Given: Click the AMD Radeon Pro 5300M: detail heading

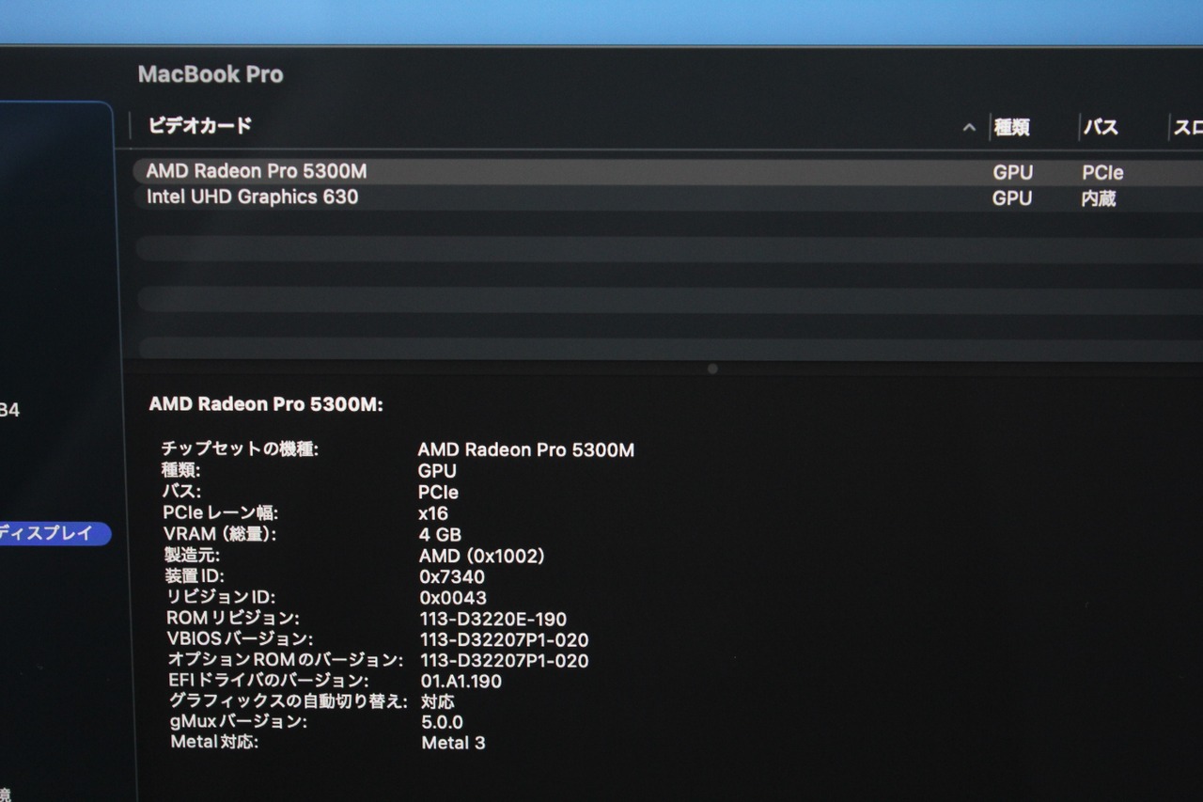Looking at the screenshot, I should 266,404.
